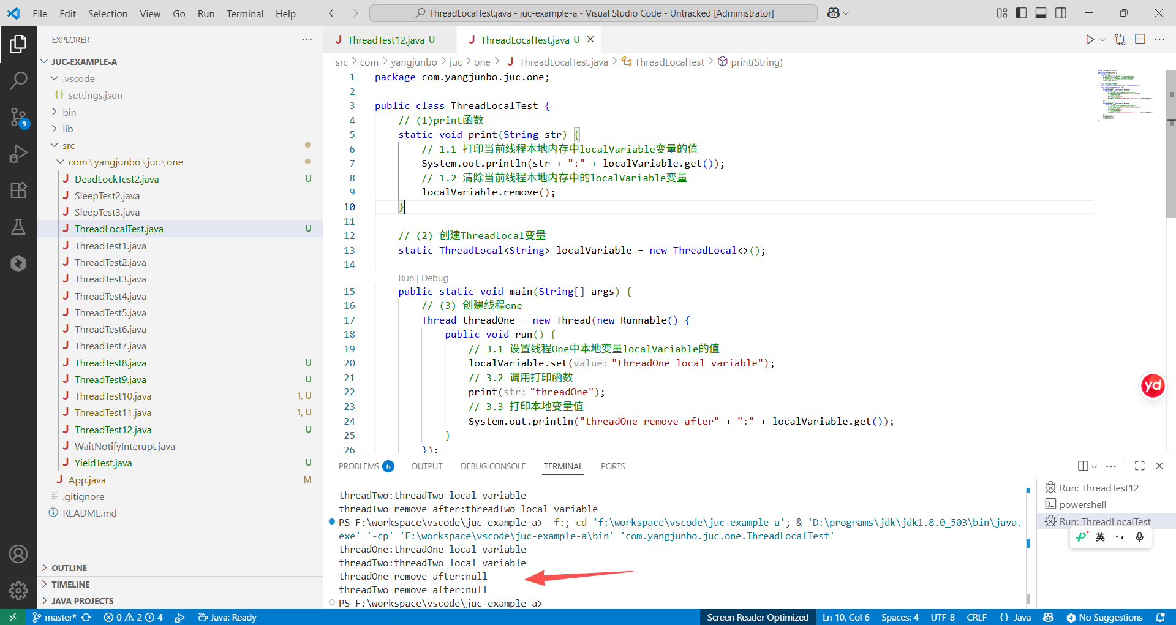This screenshot has height=625, width=1176.
Task: Toggle Screen Reader Optimized status item
Action: pyautogui.click(x=758, y=617)
